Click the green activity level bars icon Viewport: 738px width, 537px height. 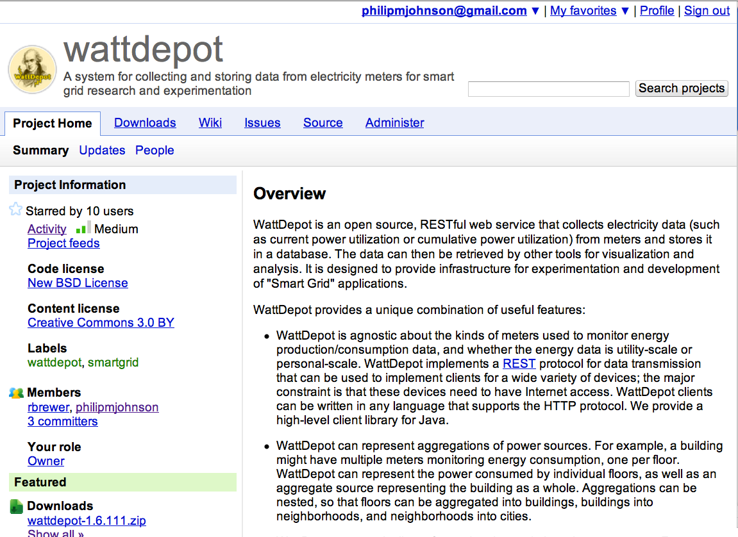pyautogui.click(x=83, y=228)
